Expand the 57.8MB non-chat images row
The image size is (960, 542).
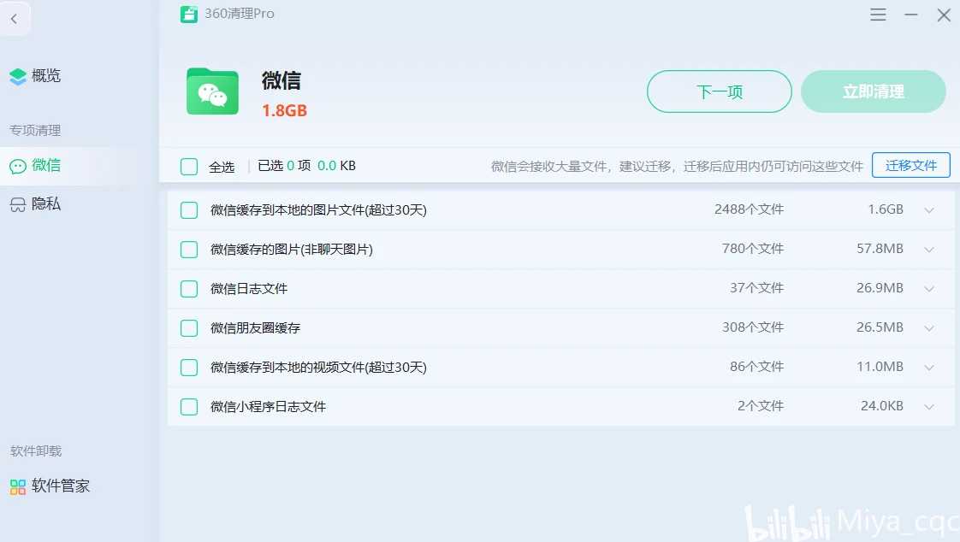click(929, 250)
